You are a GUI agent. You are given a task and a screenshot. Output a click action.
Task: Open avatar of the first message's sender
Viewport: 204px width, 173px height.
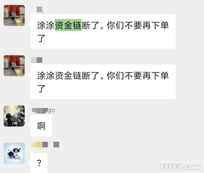[x=14, y=15]
